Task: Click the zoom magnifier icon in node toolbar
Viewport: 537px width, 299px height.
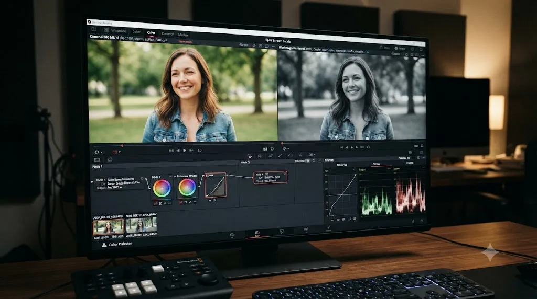Action: click(x=300, y=155)
